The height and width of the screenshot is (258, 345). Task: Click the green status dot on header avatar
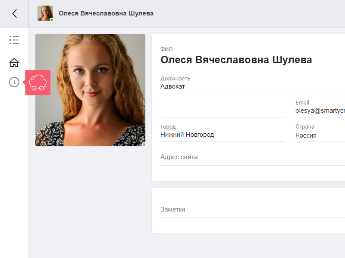(x=52, y=20)
